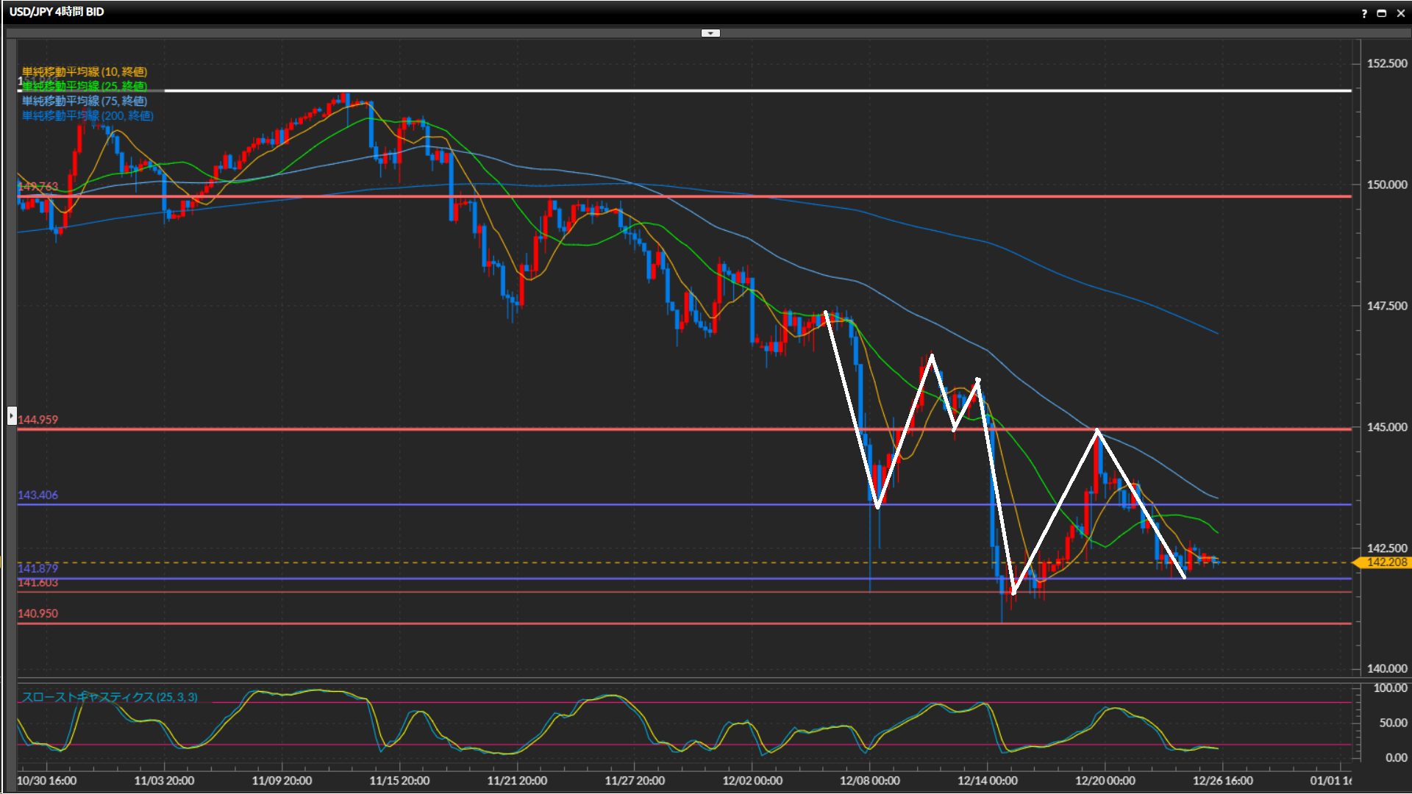
Task: Click the 50.00 stochastics scale label
Action: 1393,723
